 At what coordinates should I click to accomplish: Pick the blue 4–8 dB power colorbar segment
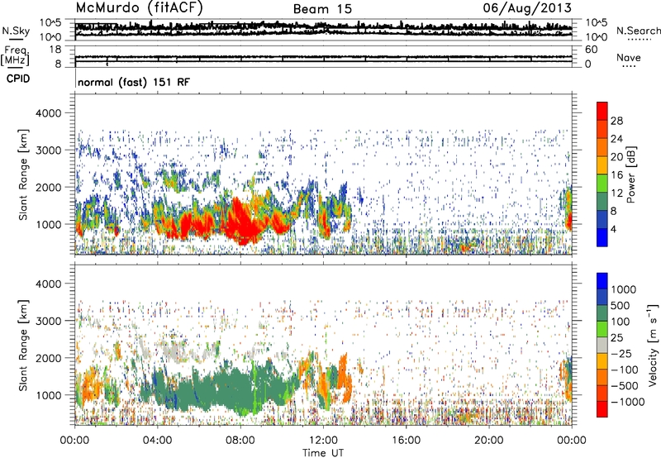coord(602,220)
